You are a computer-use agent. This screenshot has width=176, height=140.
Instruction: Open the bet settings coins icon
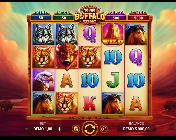(x=76, y=129)
